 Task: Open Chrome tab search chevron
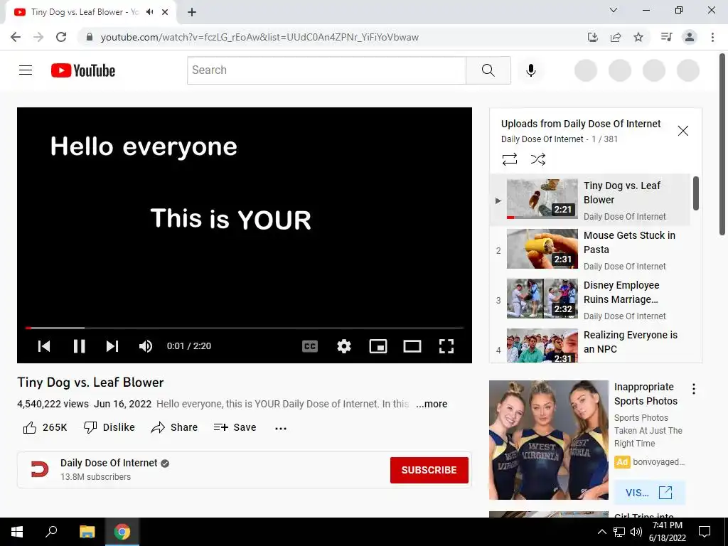(x=614, y=10)
